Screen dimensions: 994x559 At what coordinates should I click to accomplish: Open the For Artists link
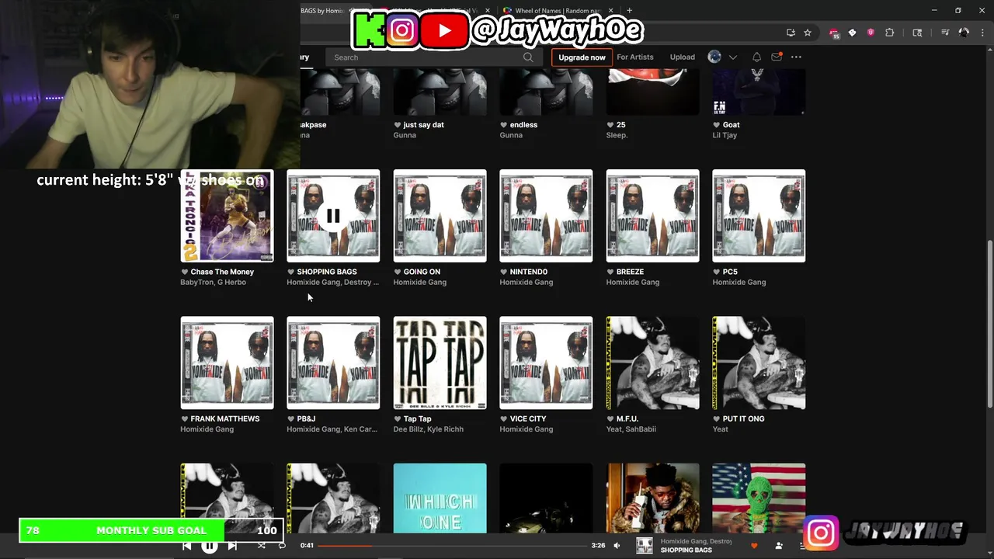(x=635, y=57)
